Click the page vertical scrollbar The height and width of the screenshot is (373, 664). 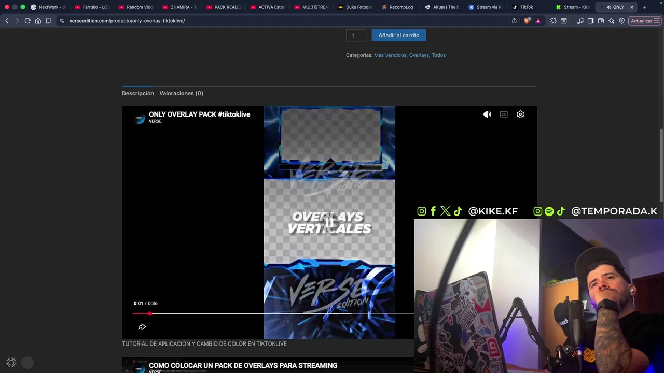pos(661,166)
